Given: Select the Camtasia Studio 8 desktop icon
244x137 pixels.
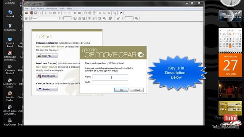Looking at the screenshot, I should click(10, 69).
